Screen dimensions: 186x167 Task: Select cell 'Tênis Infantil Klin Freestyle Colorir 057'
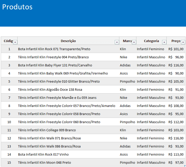(68, 106)
